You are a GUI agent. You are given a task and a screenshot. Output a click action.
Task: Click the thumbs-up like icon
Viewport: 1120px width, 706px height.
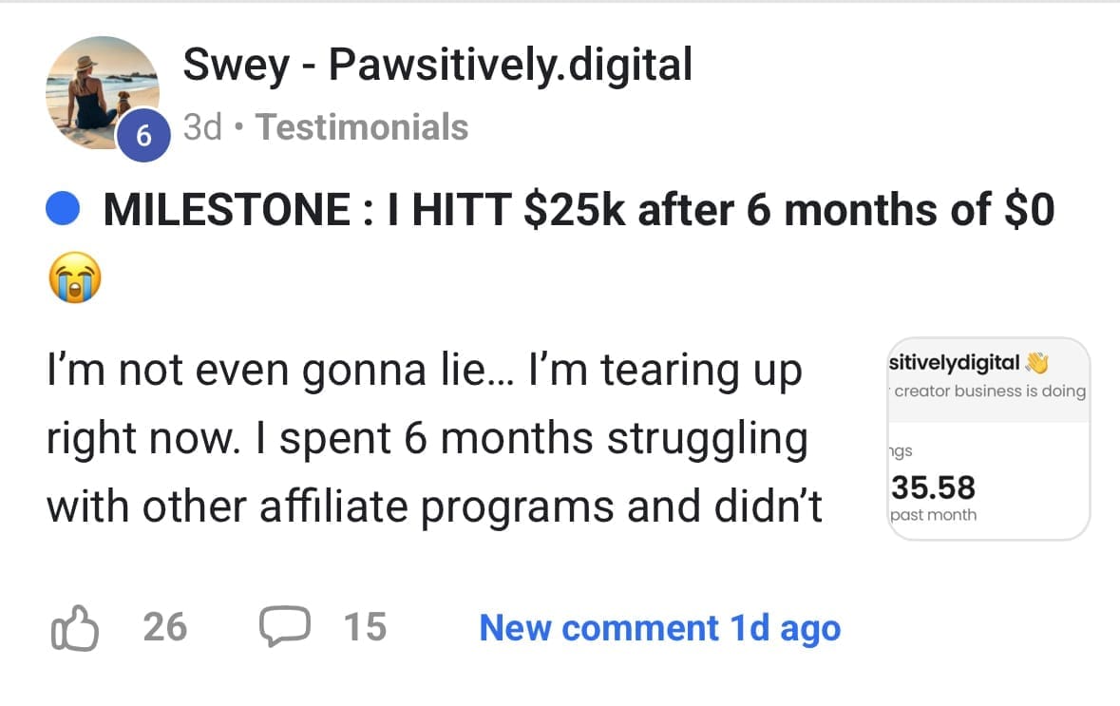click(72, 629)
